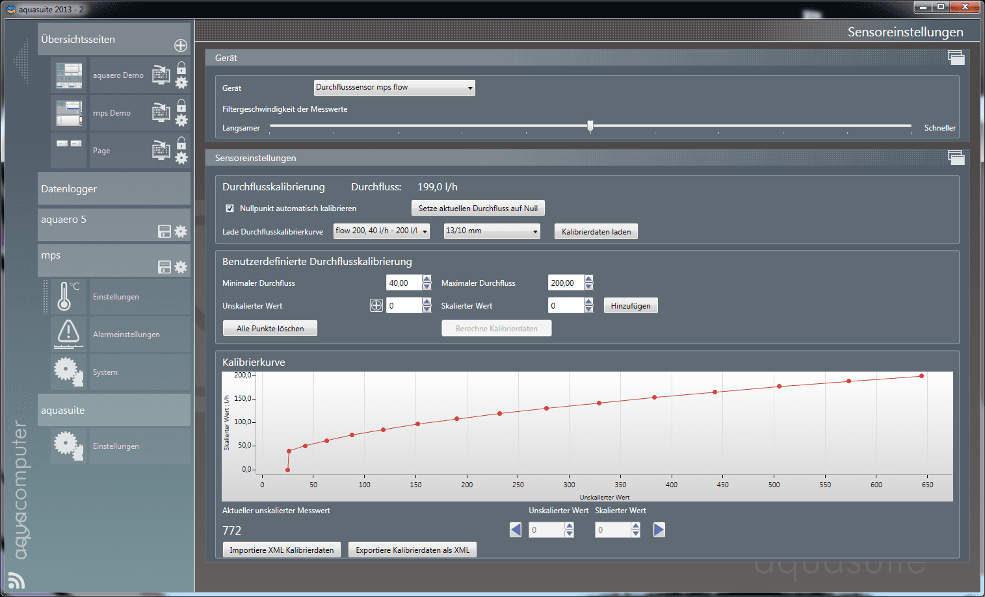985x597 pixels.
Task: Open mps Einstellungen page
Action: pos(140,297)
